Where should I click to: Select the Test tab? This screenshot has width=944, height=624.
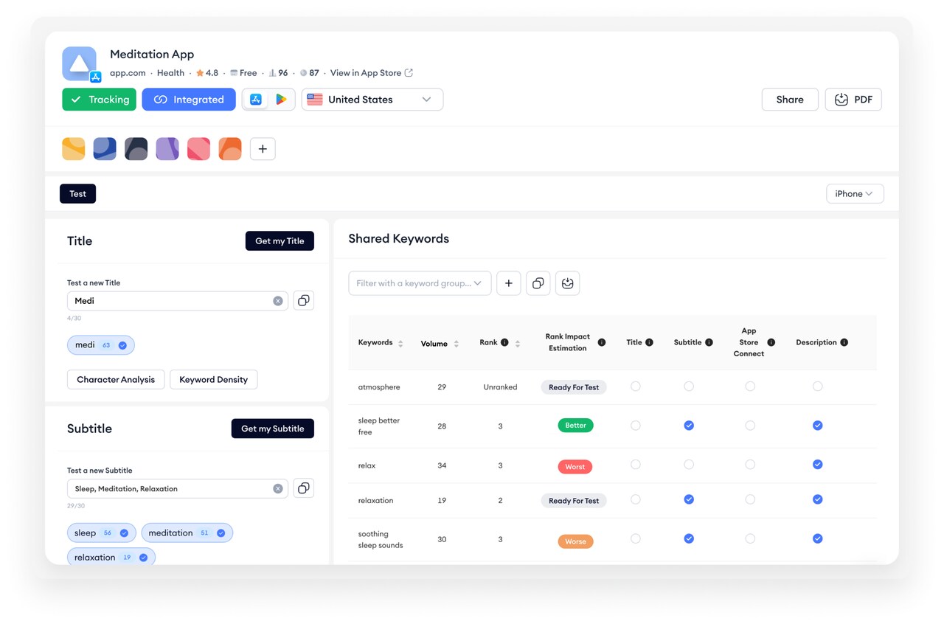78,194
